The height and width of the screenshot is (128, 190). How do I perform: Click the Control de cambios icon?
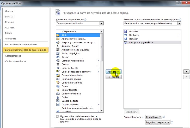coord(58,83)
